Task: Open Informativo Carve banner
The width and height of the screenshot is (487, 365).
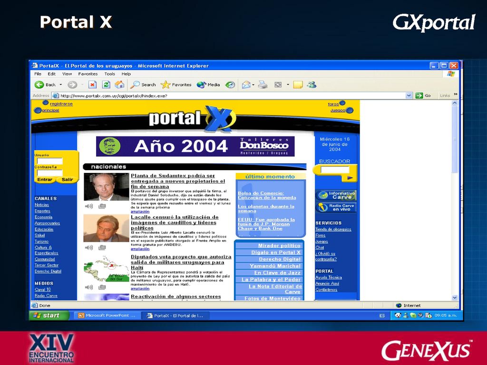Action: (x=336, y=195)
